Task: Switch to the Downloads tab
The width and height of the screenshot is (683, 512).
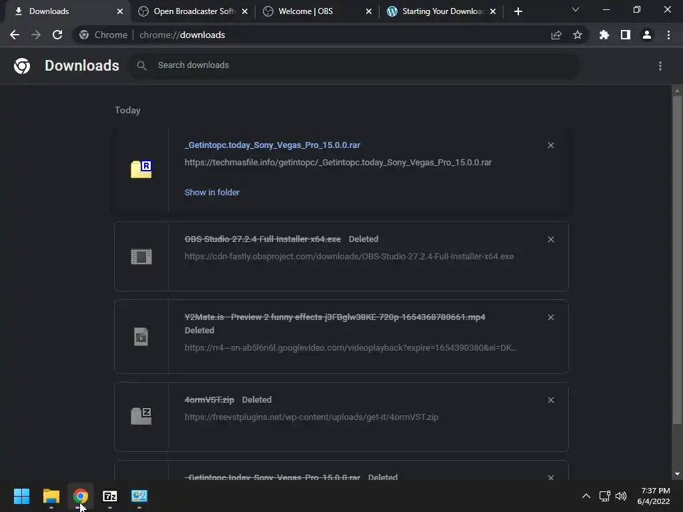Action: [x=65, y=11]
